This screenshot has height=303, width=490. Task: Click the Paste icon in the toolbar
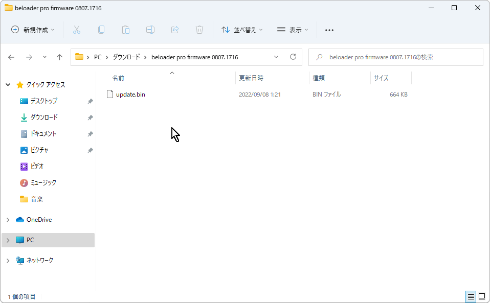pyautogui.click(x=126, y=30)
